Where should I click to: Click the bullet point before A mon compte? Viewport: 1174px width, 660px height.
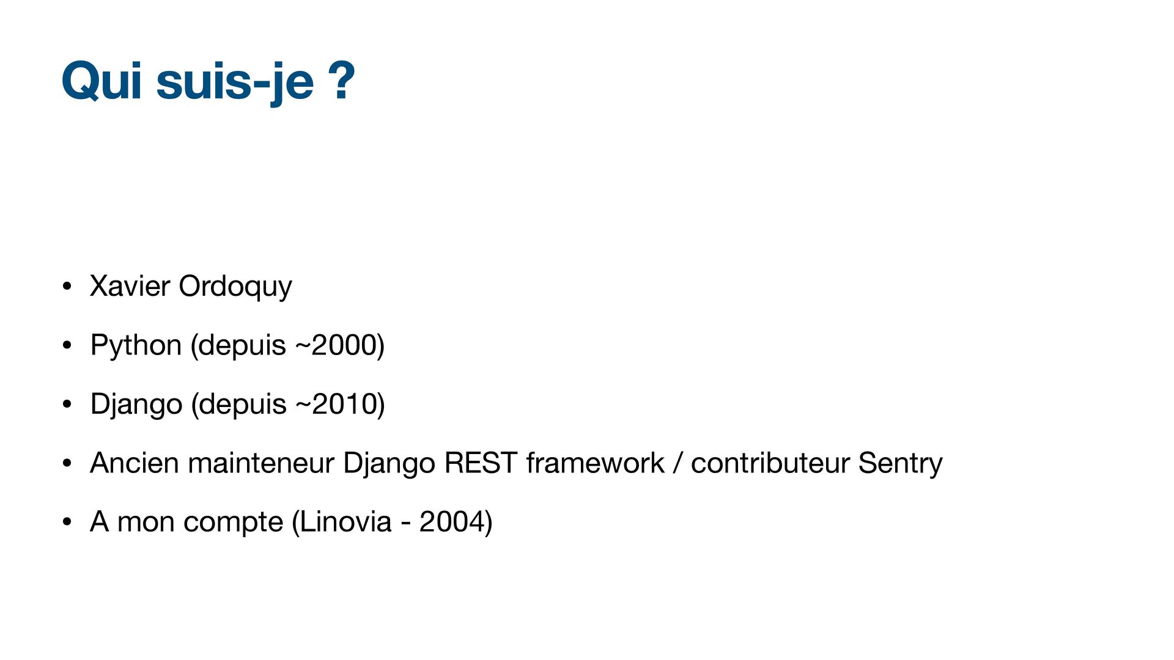67,522
